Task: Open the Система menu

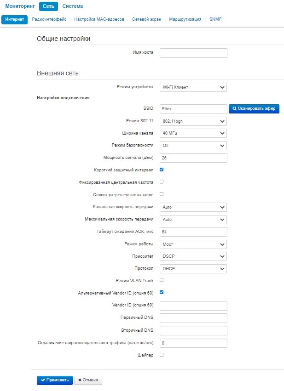Action: (x=73, y=6)
